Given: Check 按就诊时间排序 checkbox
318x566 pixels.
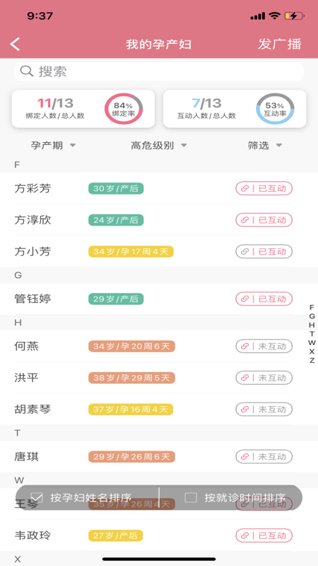Looking at the screenshot, I should [191, 497].
